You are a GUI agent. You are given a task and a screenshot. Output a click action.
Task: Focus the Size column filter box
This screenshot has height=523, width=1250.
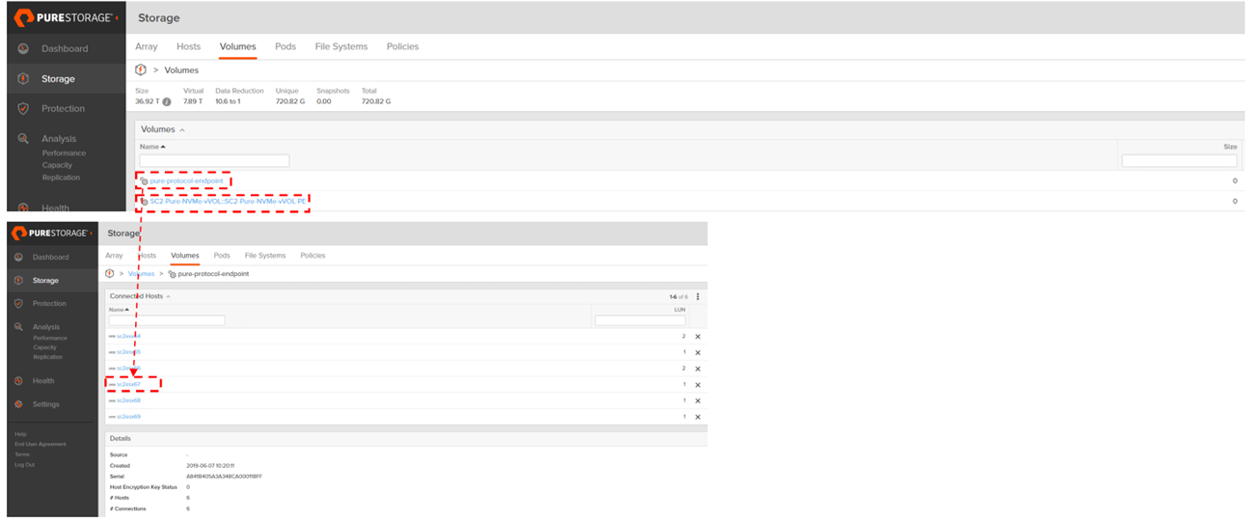point(1179,160)
